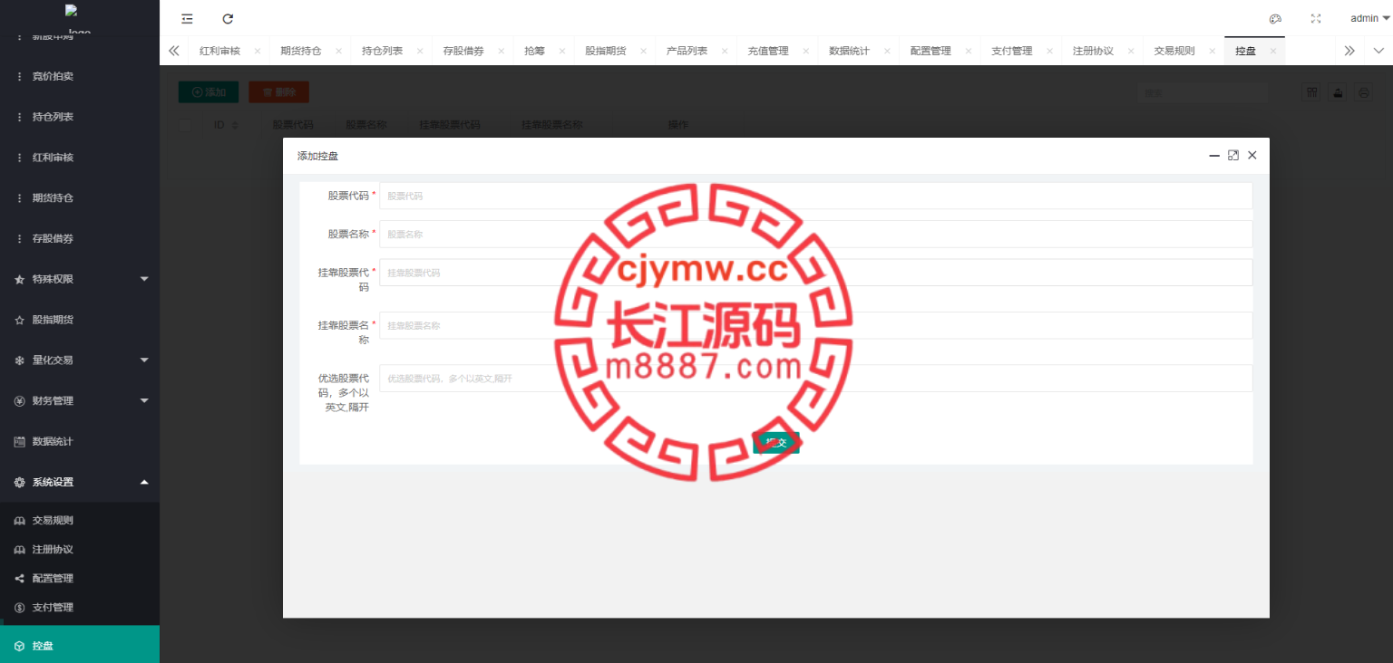
Task: Open 数据统计 in the sidebar
Action: pos(80,441)
